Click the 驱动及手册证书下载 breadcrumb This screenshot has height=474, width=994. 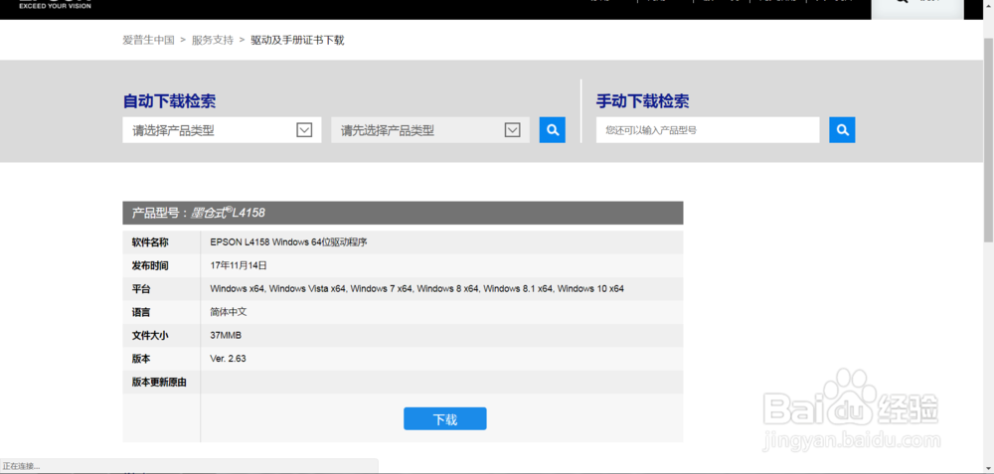click(297, 40)
